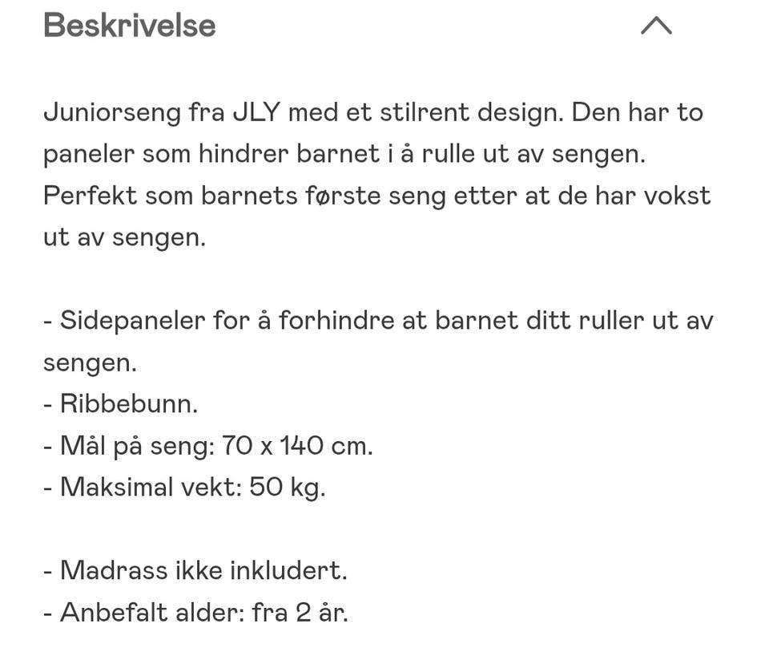769x652 pixels.
Task: Click the Beskrivelse section heading
Action: pyautogui.click(x=130, y=25)
